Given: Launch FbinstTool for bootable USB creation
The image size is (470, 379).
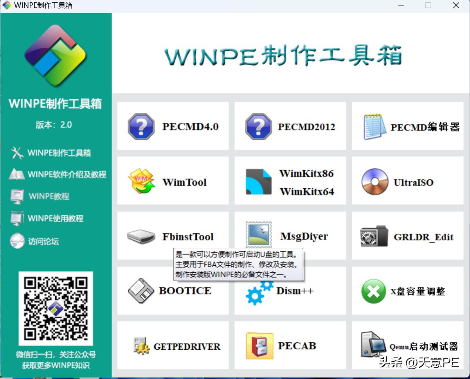Looking at the screenshot, I should click(x=172, y=236).
